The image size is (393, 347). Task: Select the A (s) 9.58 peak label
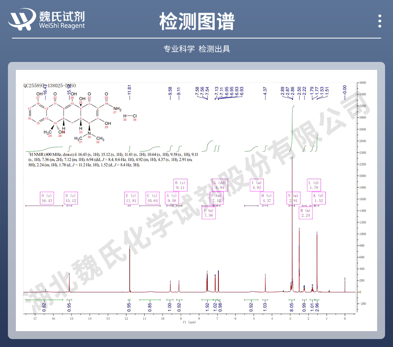[x=172, y=198]
